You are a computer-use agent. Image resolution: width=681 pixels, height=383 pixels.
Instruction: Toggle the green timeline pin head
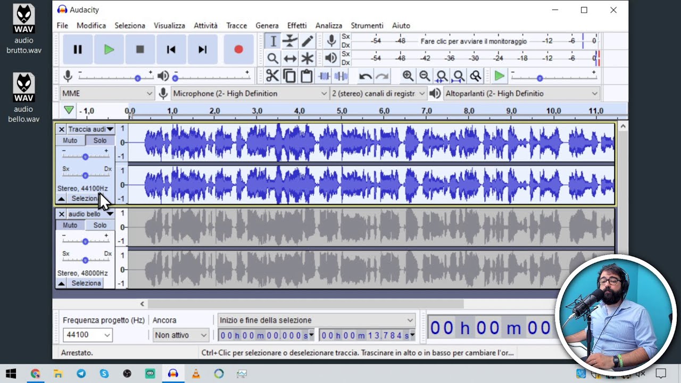[69, 110]
